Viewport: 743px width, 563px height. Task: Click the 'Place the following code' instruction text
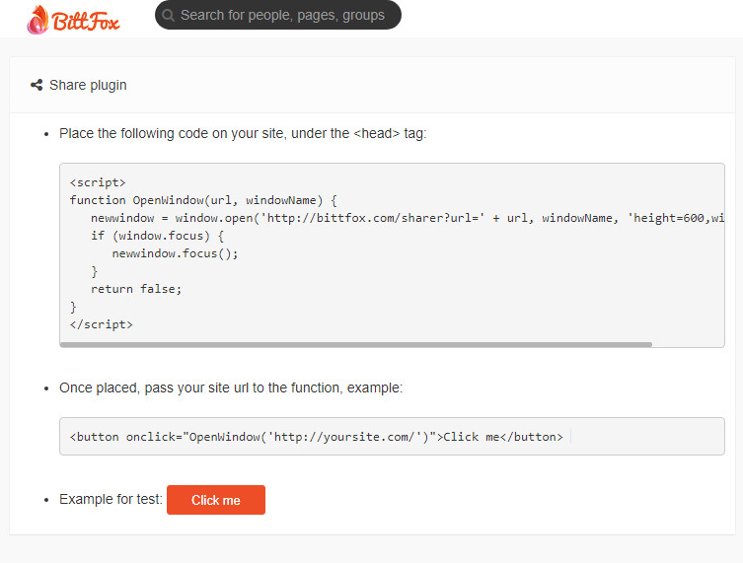click(x=243, y=133)
